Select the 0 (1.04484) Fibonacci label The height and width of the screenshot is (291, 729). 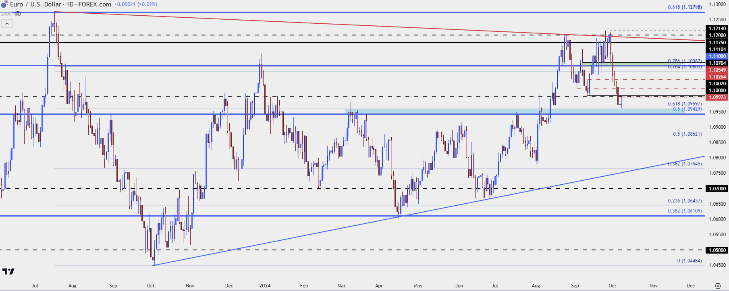tap(689, 261)
